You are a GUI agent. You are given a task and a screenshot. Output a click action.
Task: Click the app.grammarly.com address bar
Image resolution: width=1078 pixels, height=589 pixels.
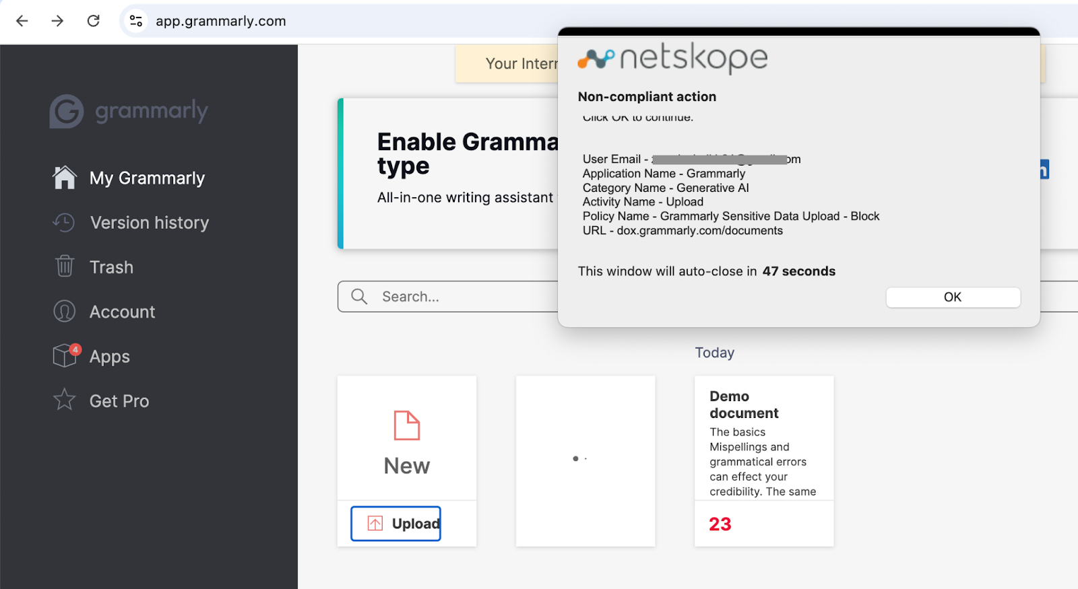220,21
